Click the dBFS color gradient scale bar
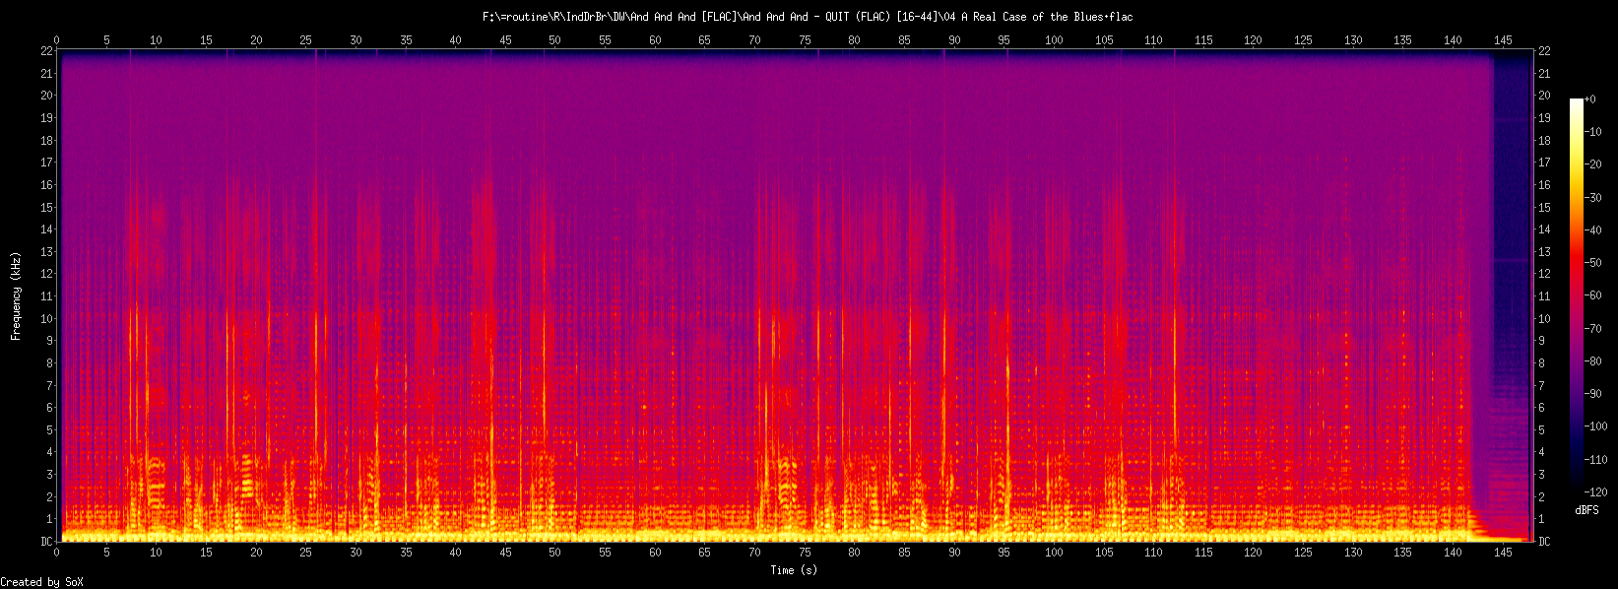The height and width of the screenshot is (589, 1618). click(1577, 295)
